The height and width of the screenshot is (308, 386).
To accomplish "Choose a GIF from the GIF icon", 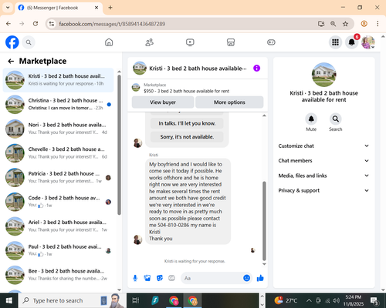I will coord(171,278).
